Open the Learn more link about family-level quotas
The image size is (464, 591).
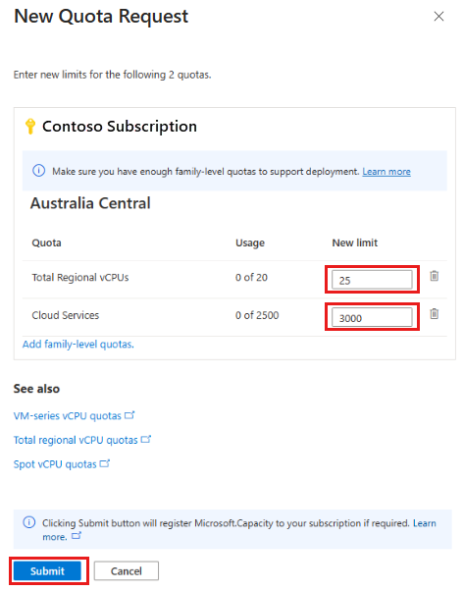[387, 172]
